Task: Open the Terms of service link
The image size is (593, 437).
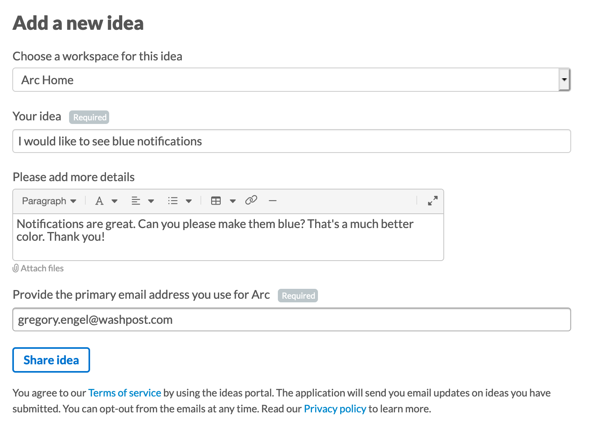Action: click(125, 393)
